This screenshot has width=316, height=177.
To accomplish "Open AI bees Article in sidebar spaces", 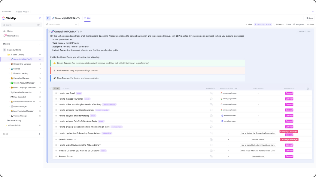I will pos(14,125).
